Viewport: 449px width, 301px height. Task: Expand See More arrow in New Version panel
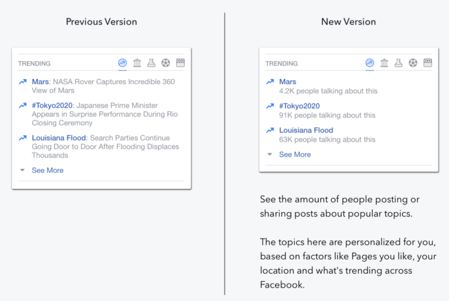(269, 154)
